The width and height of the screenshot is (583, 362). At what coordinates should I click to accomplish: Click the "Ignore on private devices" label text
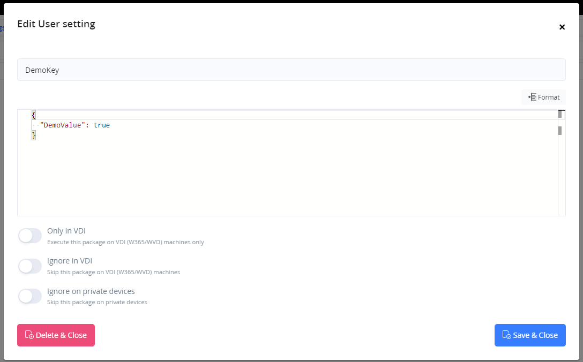(91, 291)
